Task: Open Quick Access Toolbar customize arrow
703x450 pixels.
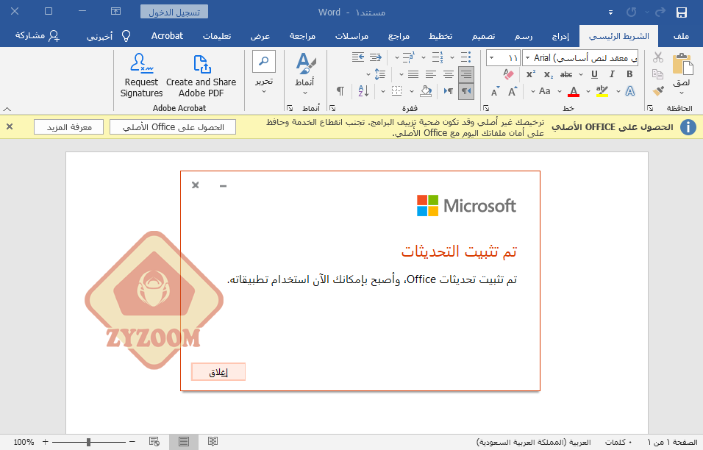Action: (610, 13)
